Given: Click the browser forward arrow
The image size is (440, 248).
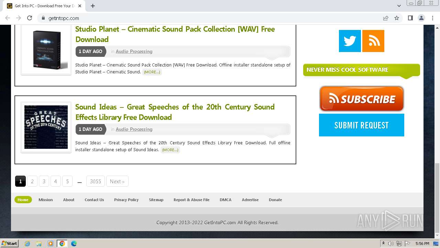Looking at the screenshot, I should tap(19, 18).
